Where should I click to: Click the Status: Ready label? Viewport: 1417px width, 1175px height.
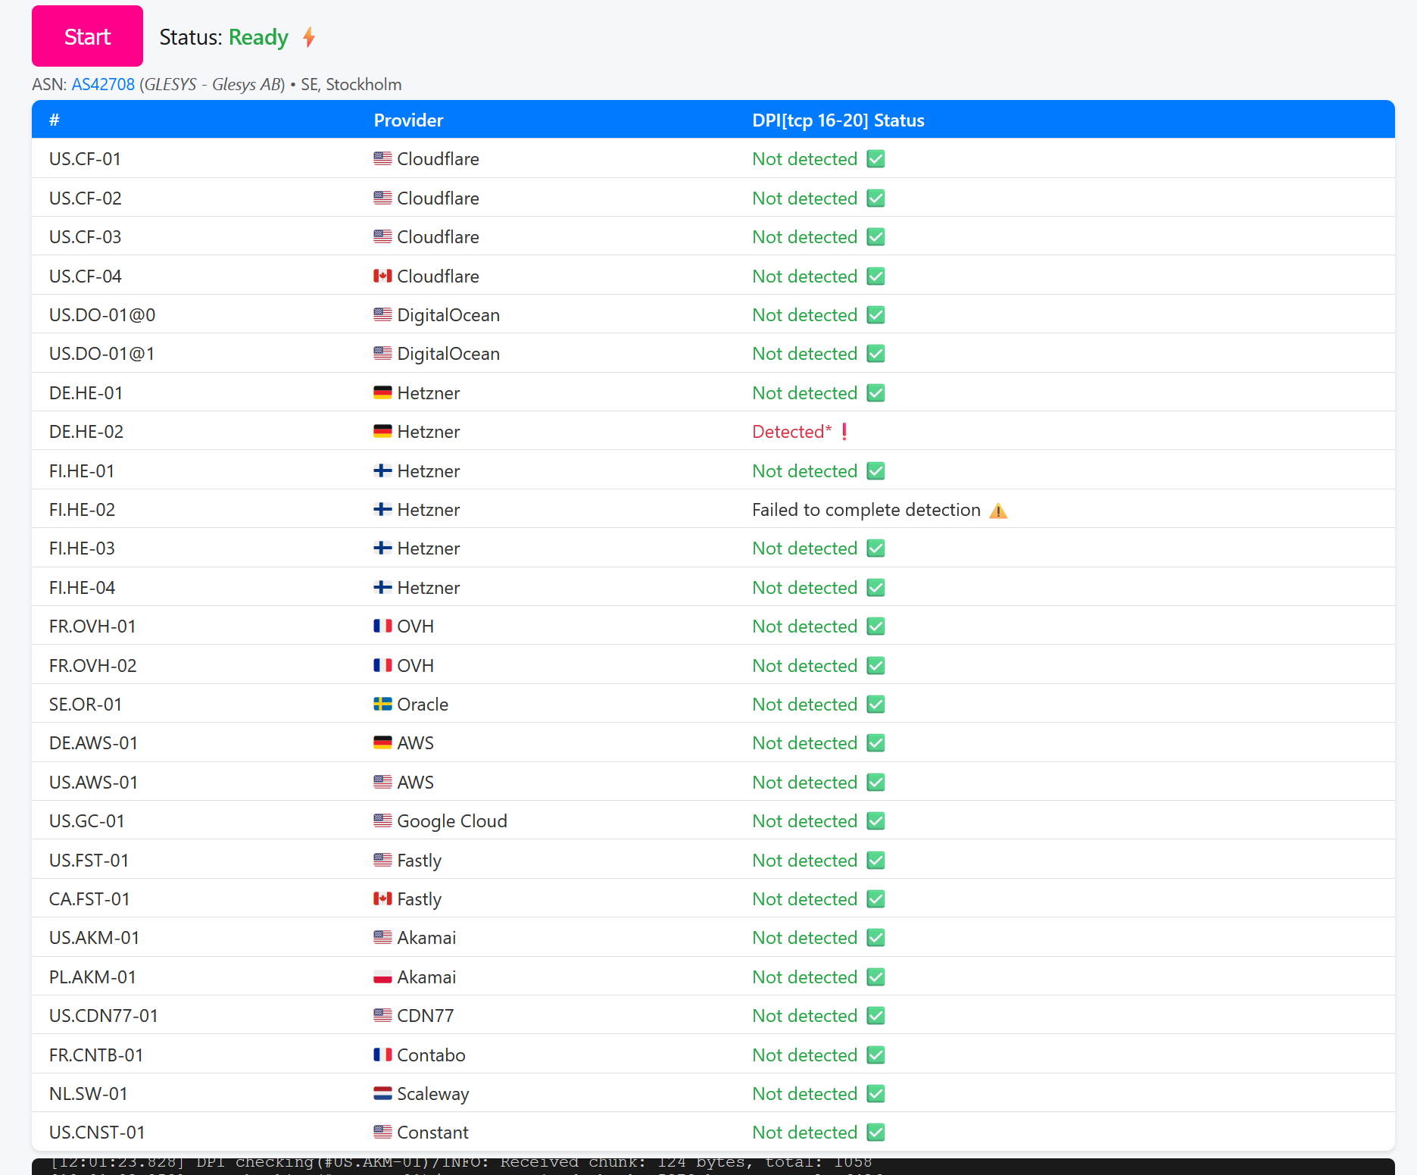(x=224, y=37)
